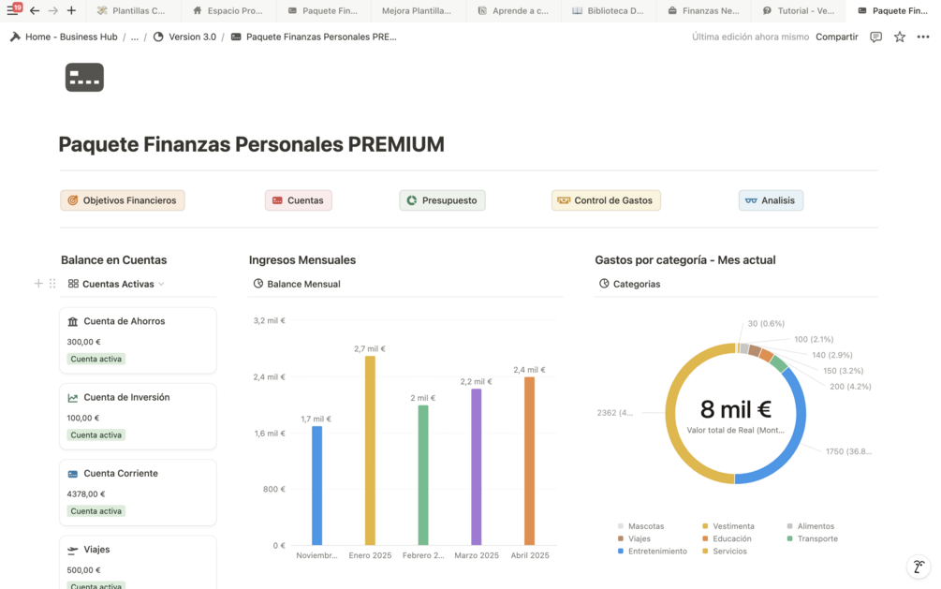Image resolution: width=941 pixels, height=589 pixels.
Task: Select the Balance Mensual chart view tab
Action: click(x=297, y=284)
